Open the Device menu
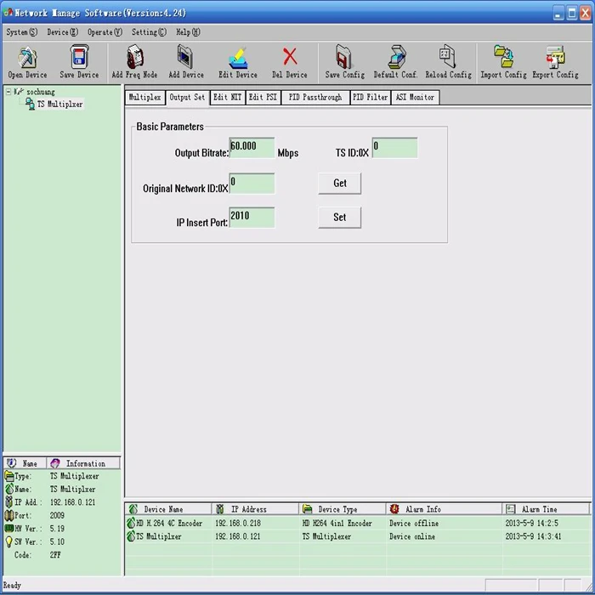The width and height of the screenshot is (595, 595). tap(63, 32)
